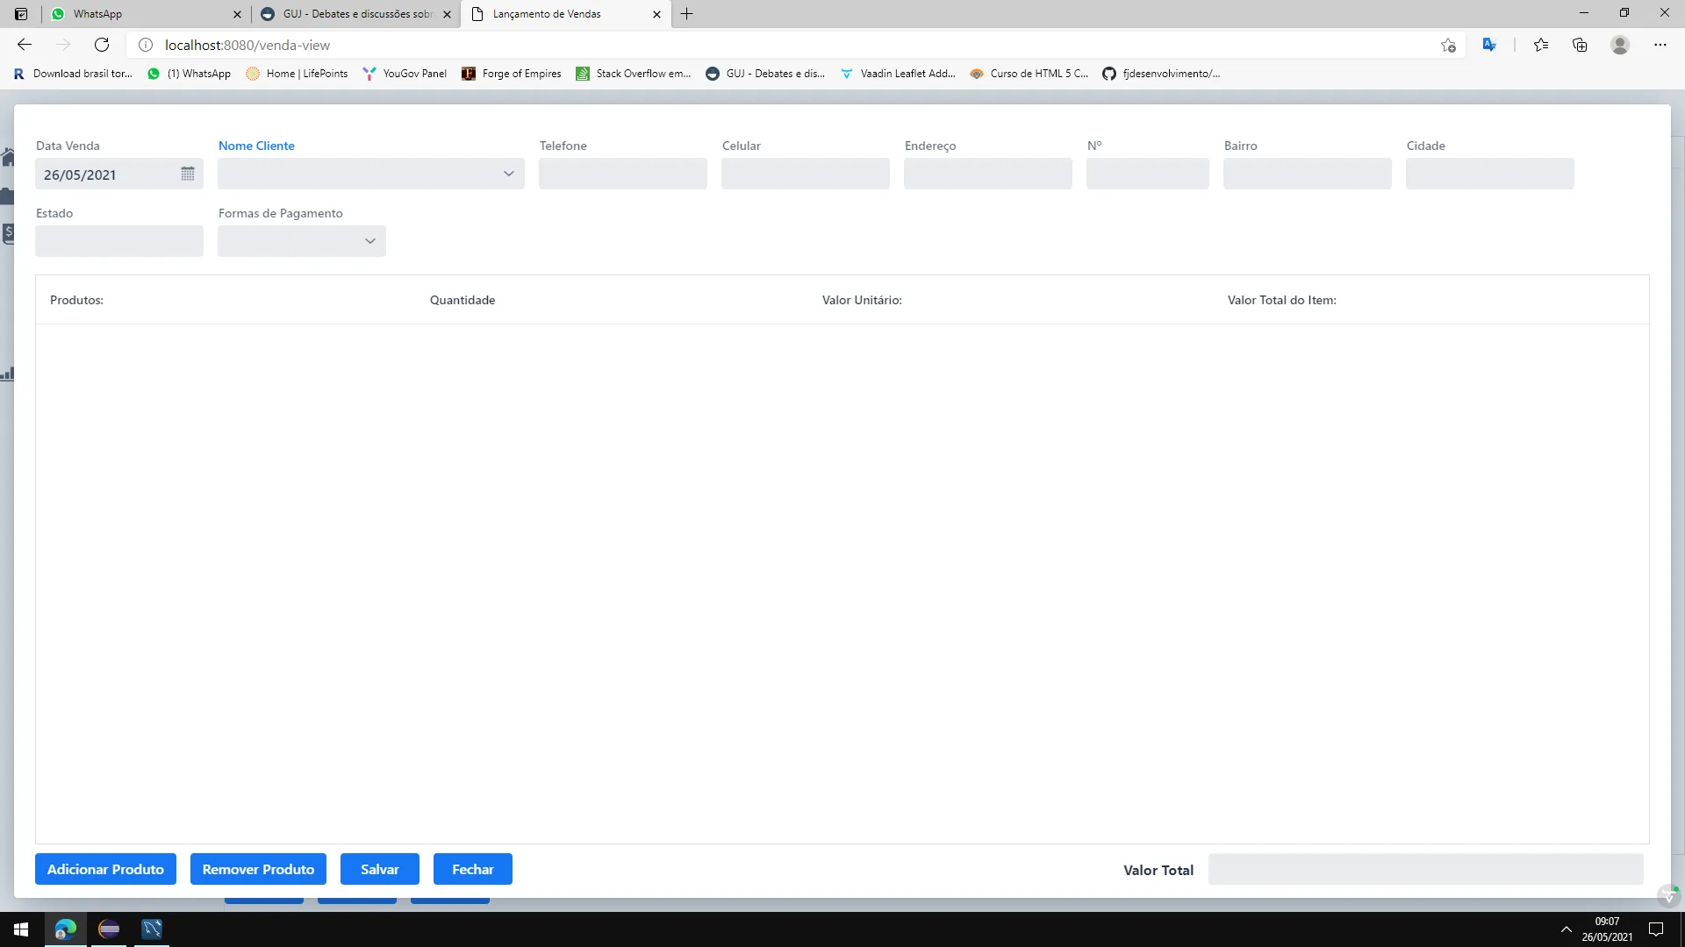Expand Formas de Pagamento dropdown
Screen dimensions: 1685x947
(369, 241)
